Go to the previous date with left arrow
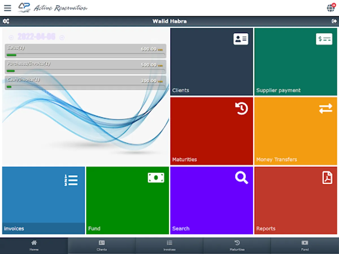 tap(11, 37)
